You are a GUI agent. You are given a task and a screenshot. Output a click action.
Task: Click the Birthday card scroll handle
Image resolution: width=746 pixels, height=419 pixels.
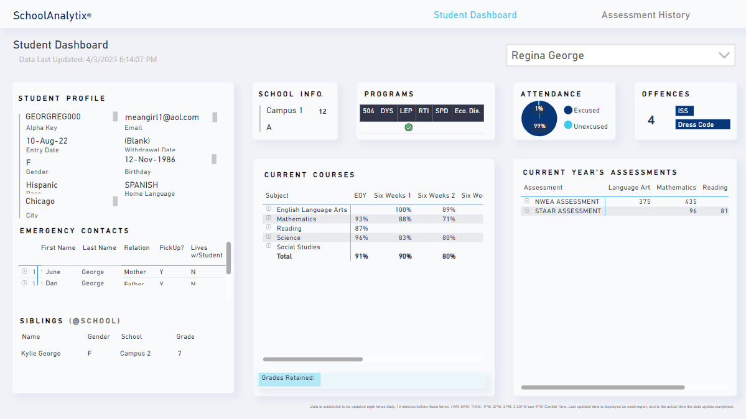pyautogui.click(x=214, y=159)
